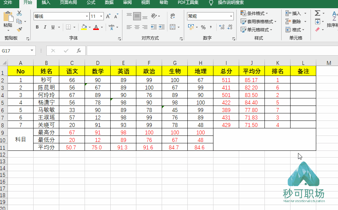Decrease indent
The image size is (338, 210).
point(154,27)
